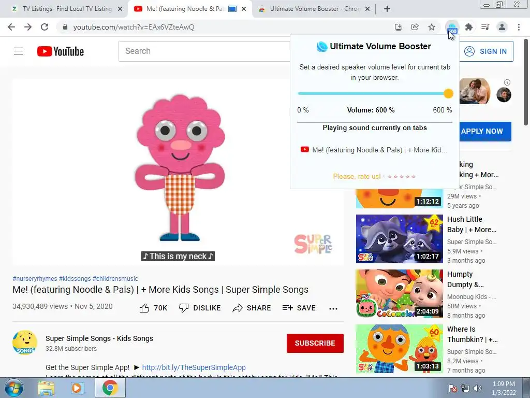Click the address bar URL
This screenshot has width=530, height=398.
pyautogui.click(x=134, y=27)
